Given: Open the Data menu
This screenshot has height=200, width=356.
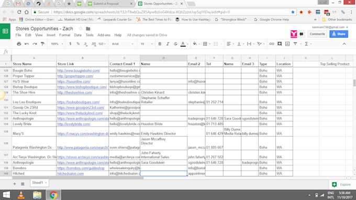Looking at the screenshot, I should tap(77, 35).
